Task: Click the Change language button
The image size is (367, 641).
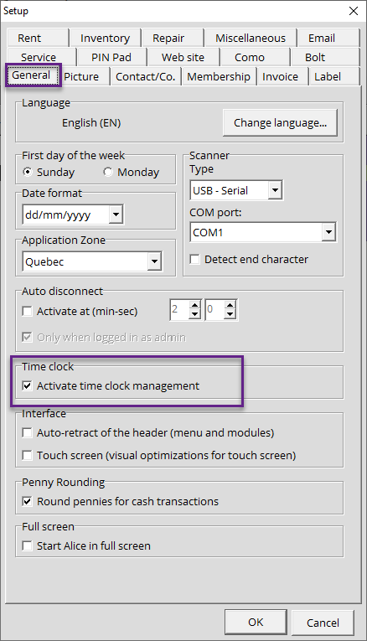Action: (280, 122)
